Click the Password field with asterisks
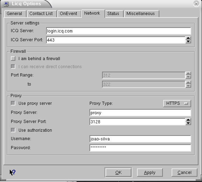 click(x=140, y=148)
